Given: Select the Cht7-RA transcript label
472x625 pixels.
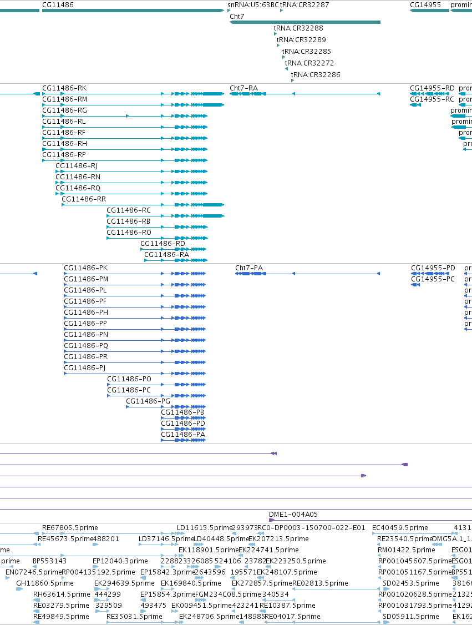Looking at the screenshot, I should click(x=244, y=88).
